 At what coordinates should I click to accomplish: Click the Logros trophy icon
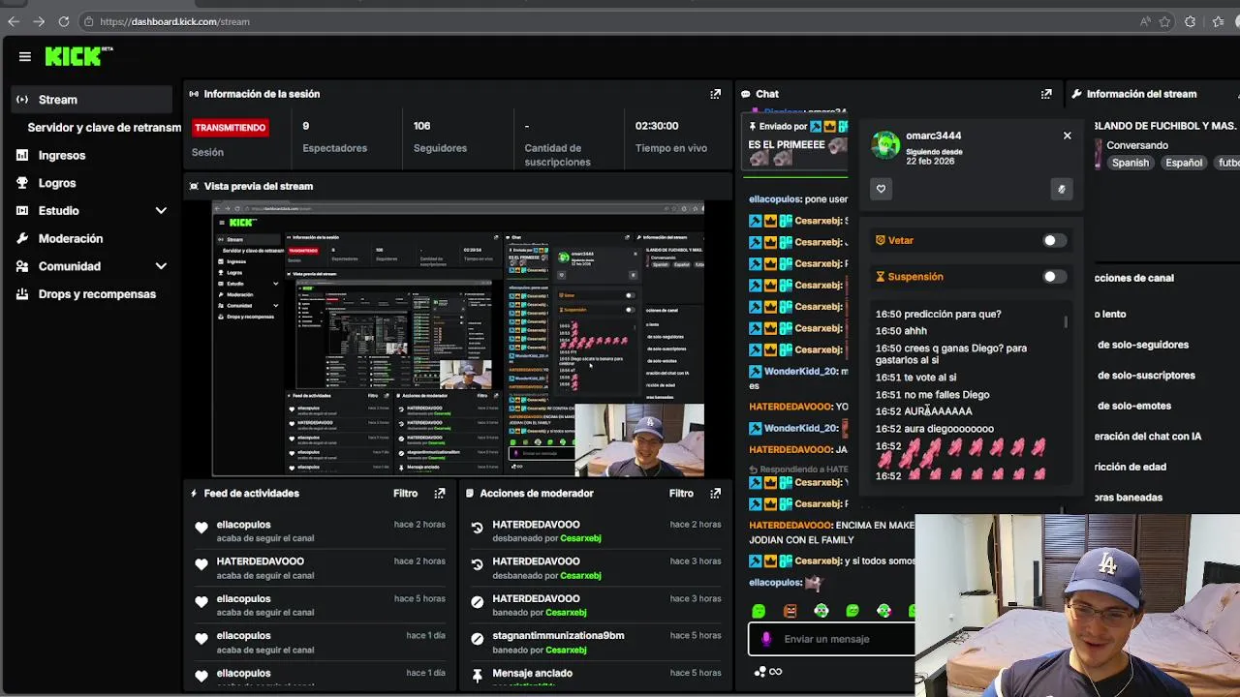22,183
